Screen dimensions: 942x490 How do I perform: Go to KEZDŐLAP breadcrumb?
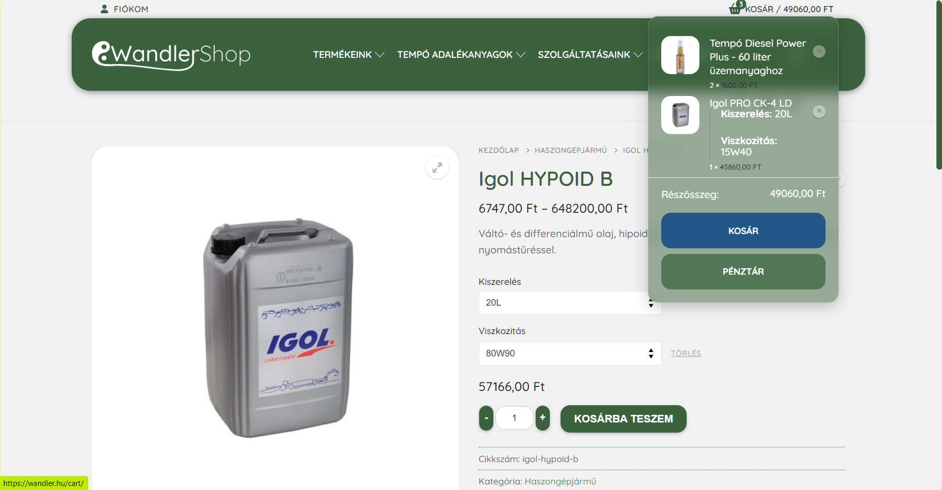click(498, 150)
